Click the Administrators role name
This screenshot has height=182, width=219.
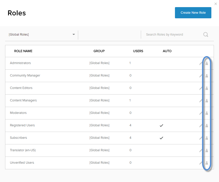coord(20,63)
